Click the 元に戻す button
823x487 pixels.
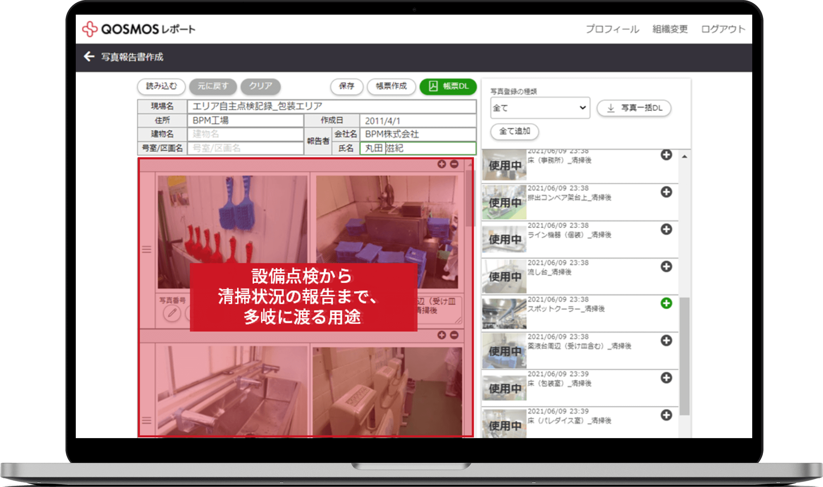(x=213, y=86)
